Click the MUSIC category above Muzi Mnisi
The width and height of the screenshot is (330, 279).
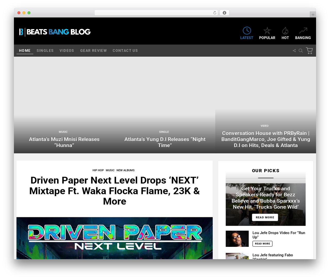pyautogui.click(x=63, y=132)
